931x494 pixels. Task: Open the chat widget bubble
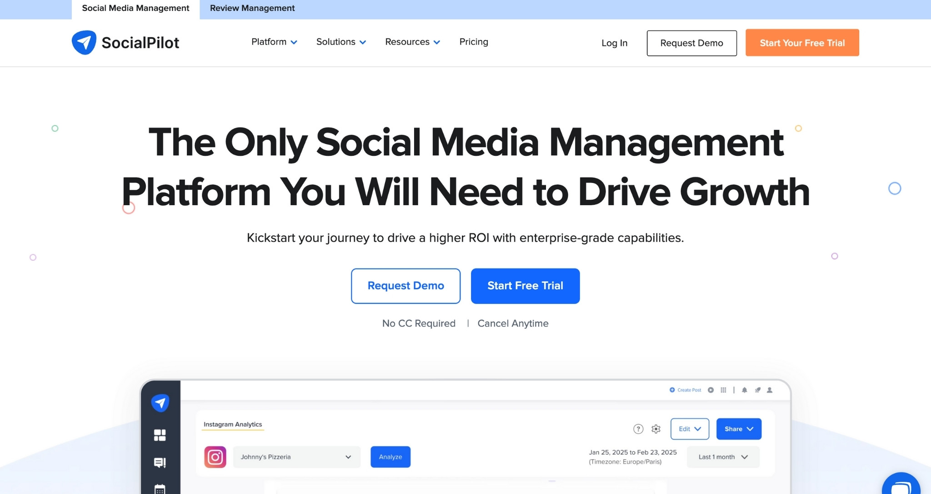click(901, 484)
